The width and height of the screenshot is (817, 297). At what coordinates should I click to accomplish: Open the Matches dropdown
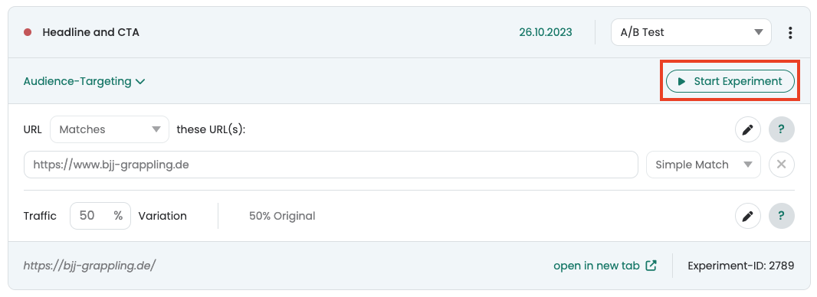pyautogui.click(x=110, y=129)
